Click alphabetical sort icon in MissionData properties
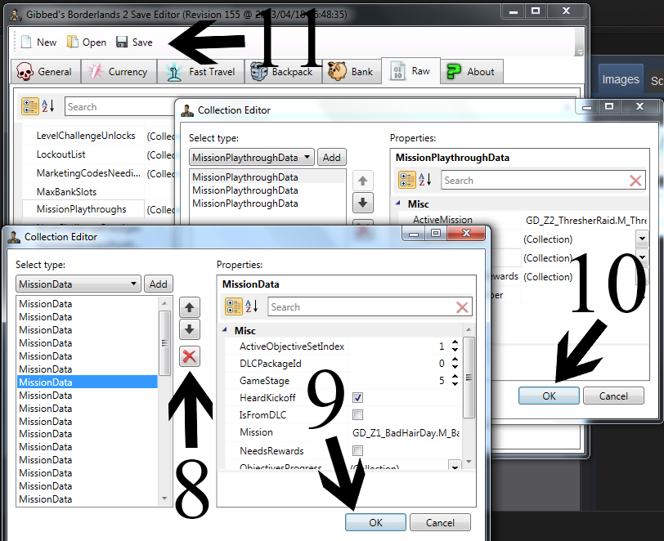Image resolution: width=664 pixels, height=541 pixels. pos(252,306)
